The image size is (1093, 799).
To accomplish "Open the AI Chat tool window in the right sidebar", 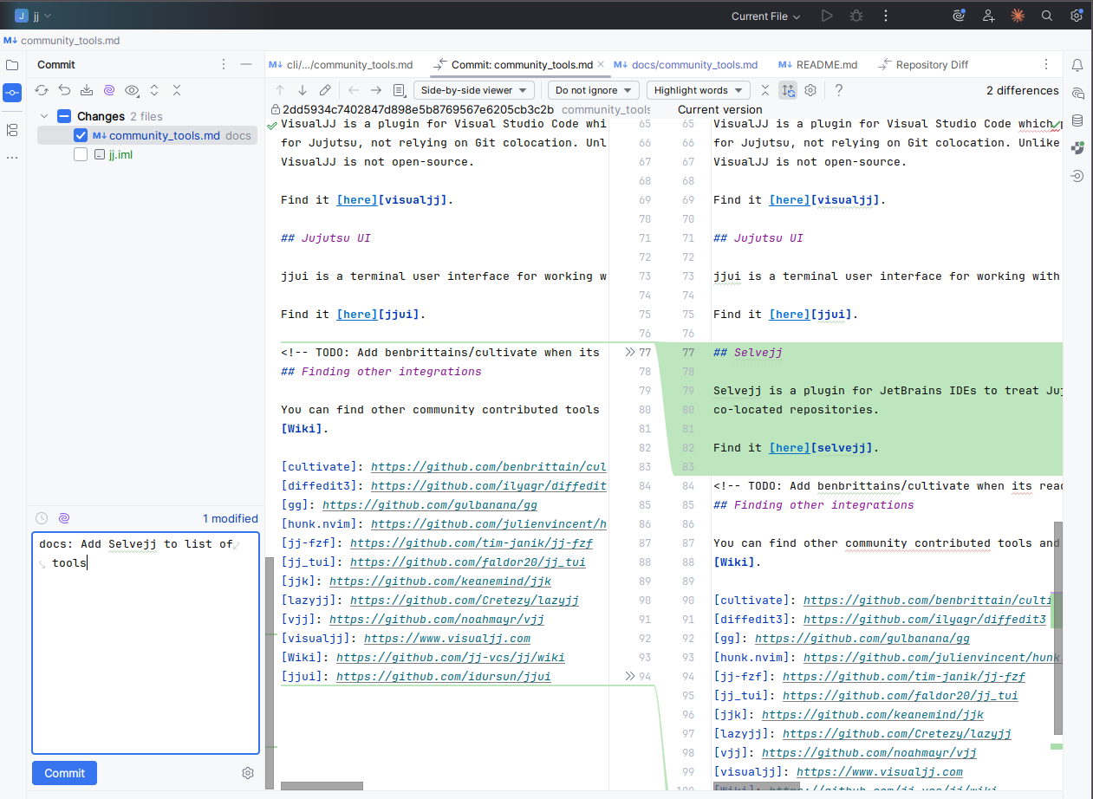I will [1077, 93].
